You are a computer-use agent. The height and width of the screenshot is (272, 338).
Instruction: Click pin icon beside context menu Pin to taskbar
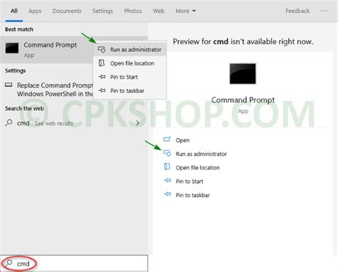tap(102, 90)
